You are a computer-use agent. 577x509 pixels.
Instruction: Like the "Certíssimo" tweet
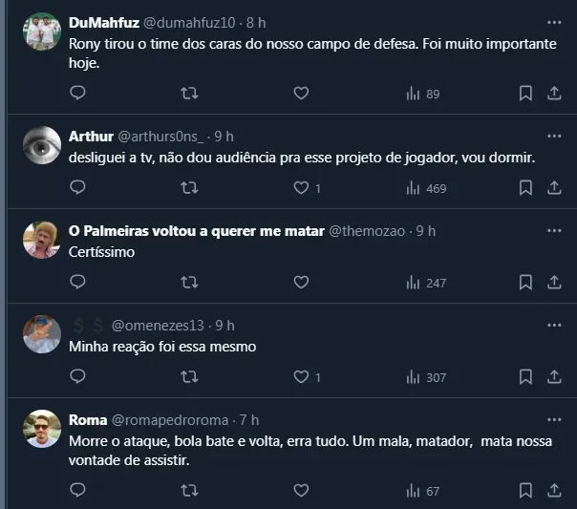(301, 283)
